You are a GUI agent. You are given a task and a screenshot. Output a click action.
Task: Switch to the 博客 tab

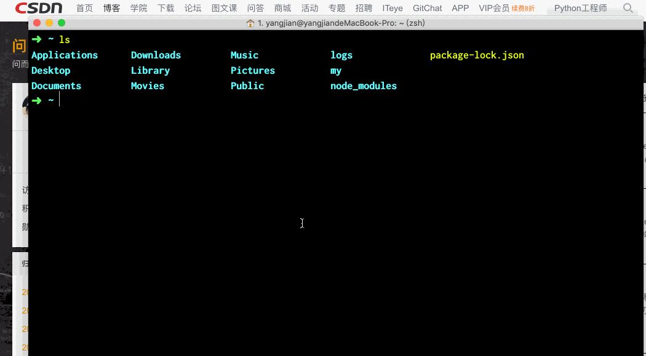tap(111, 8)
